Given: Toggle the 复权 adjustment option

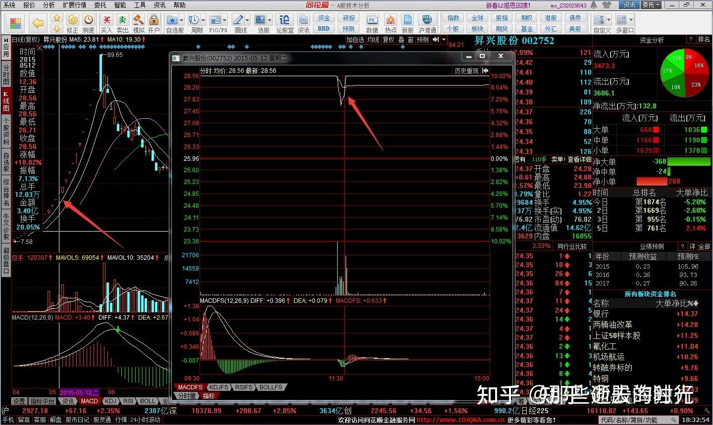Looking at the screenshot, I should click(389, 40).
